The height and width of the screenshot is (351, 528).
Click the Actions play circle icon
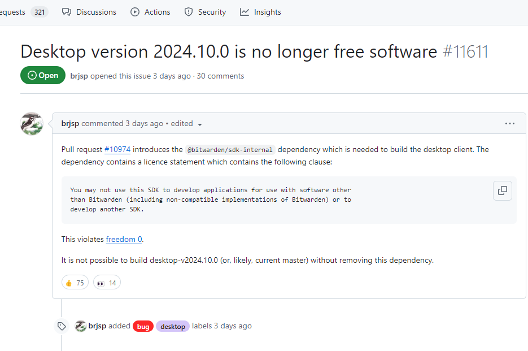tap(135, 12)
